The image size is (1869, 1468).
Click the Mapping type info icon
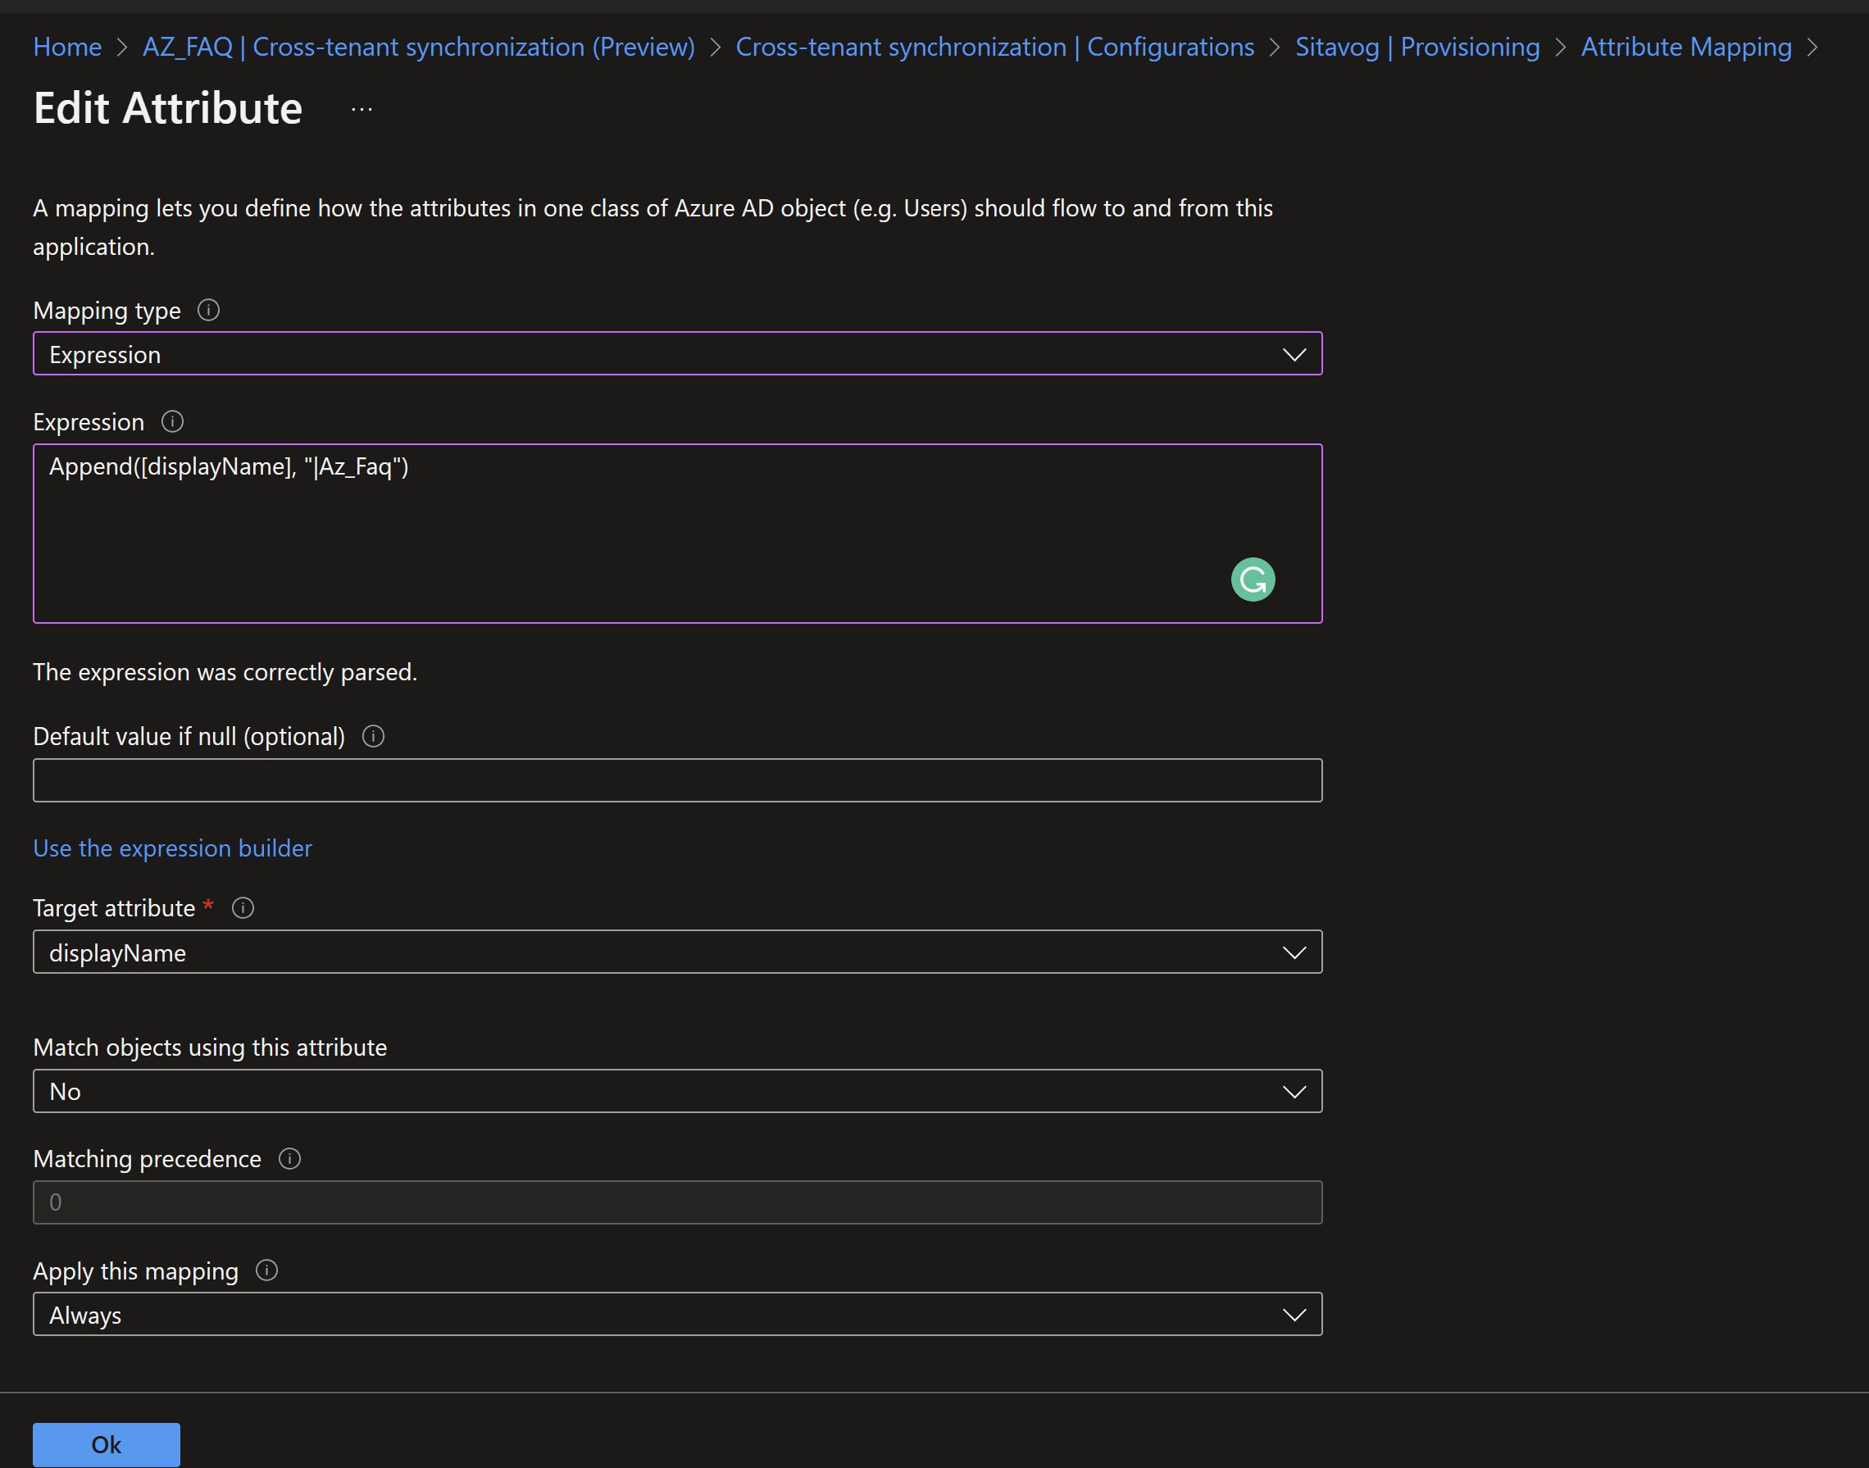pos(208,311)
